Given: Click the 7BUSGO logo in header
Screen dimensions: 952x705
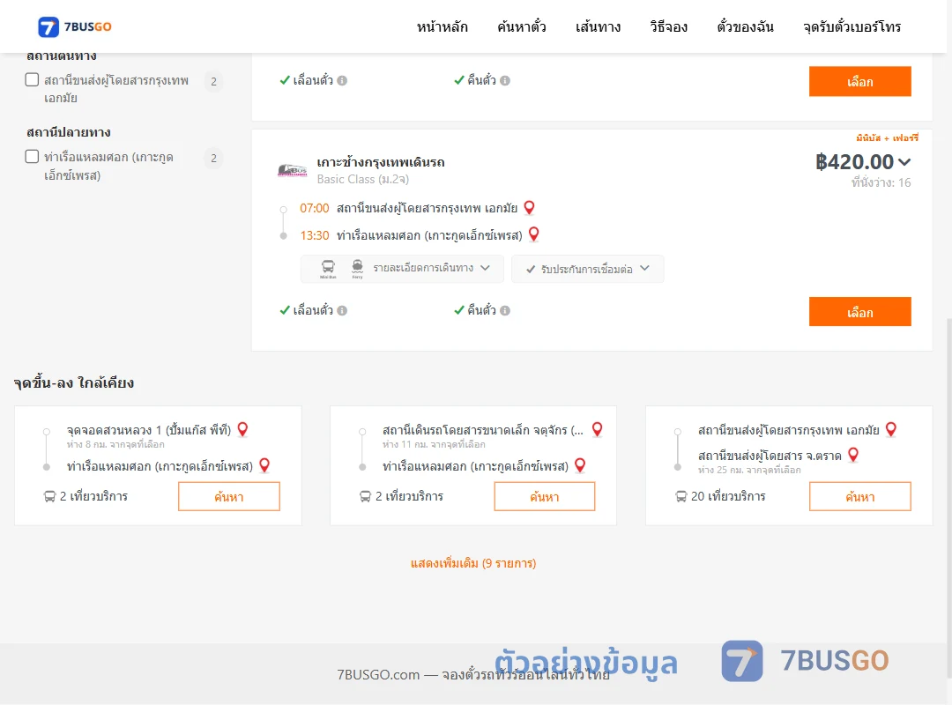Looking at the screenshot, I should pos(75,26).
